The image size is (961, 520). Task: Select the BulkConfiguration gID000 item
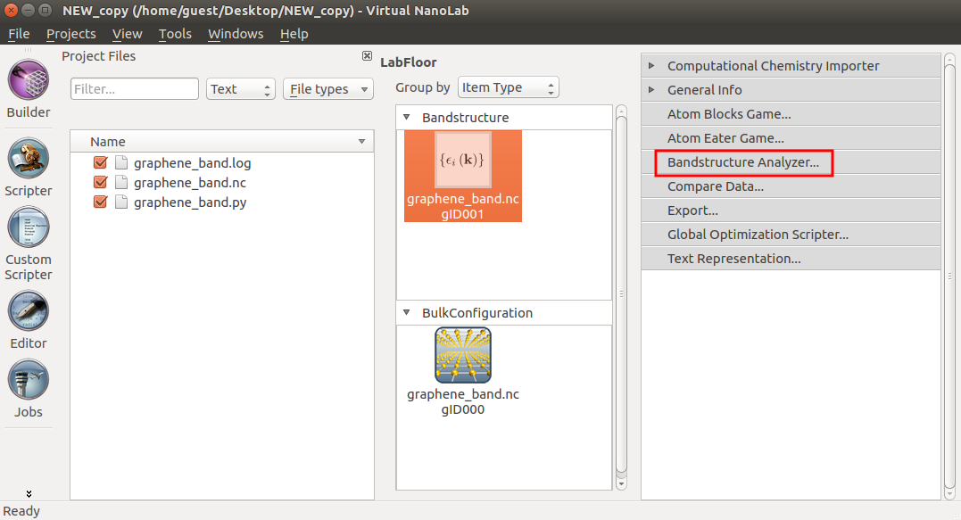[x=463, y=372]
